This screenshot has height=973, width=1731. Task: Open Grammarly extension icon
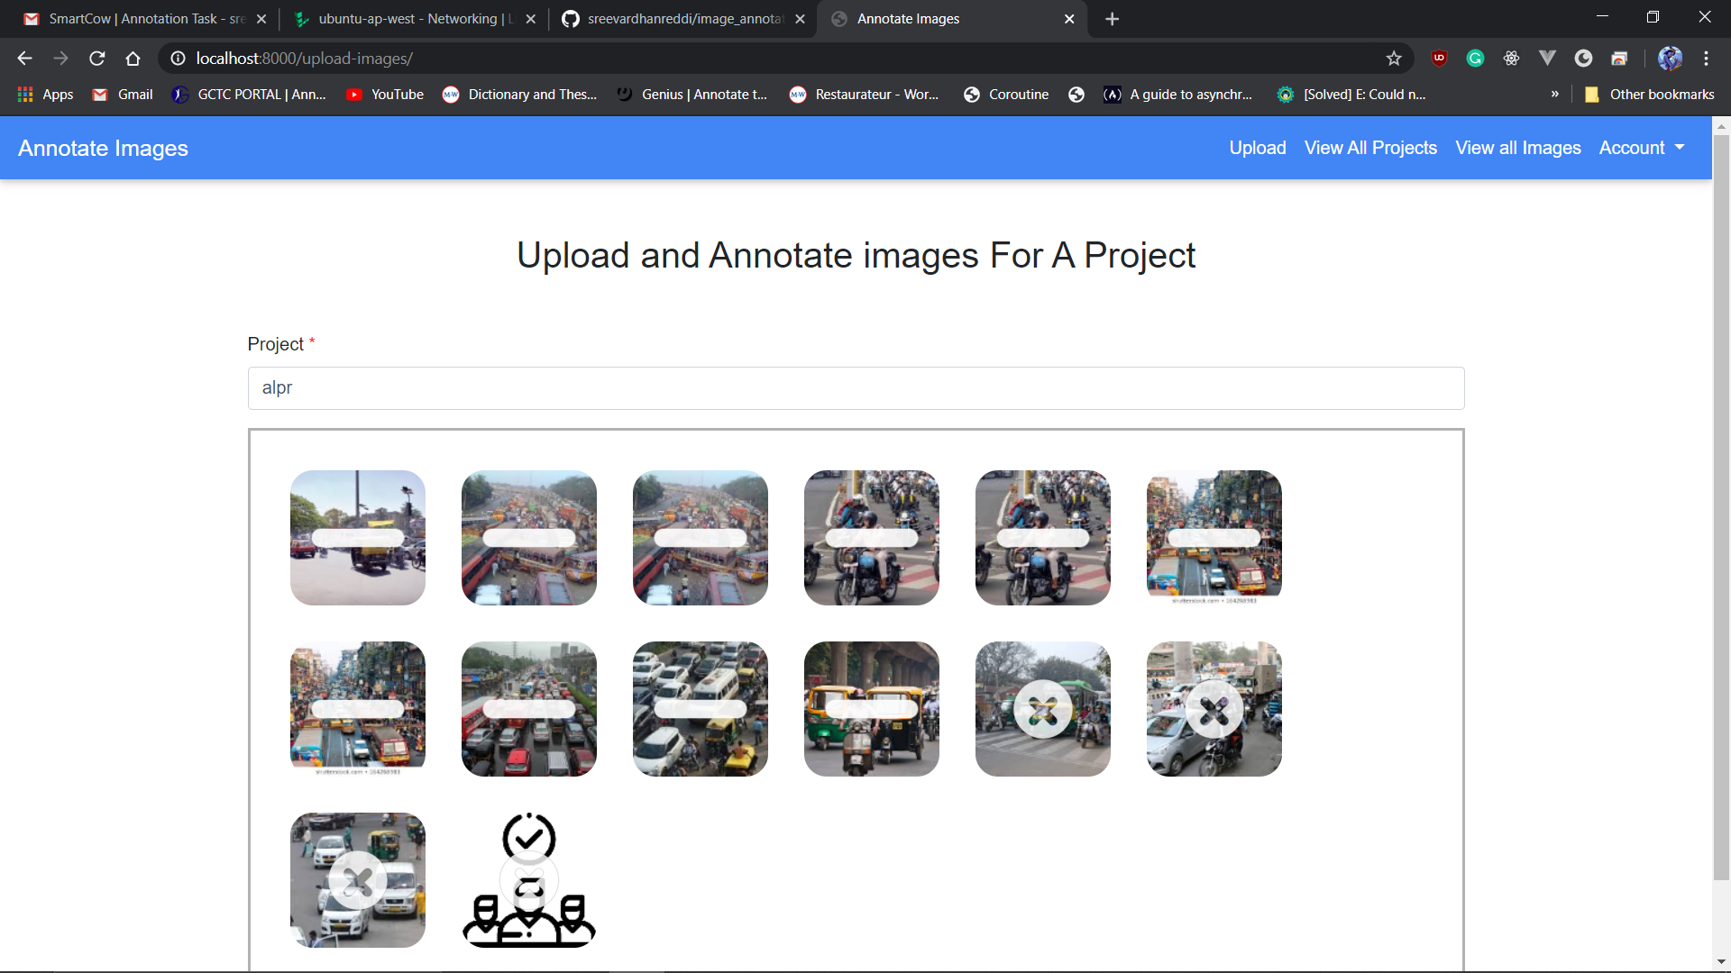(1475, 59)
